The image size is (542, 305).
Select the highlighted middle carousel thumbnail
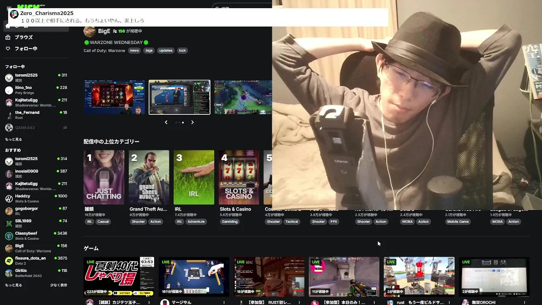tap(180, 97)
